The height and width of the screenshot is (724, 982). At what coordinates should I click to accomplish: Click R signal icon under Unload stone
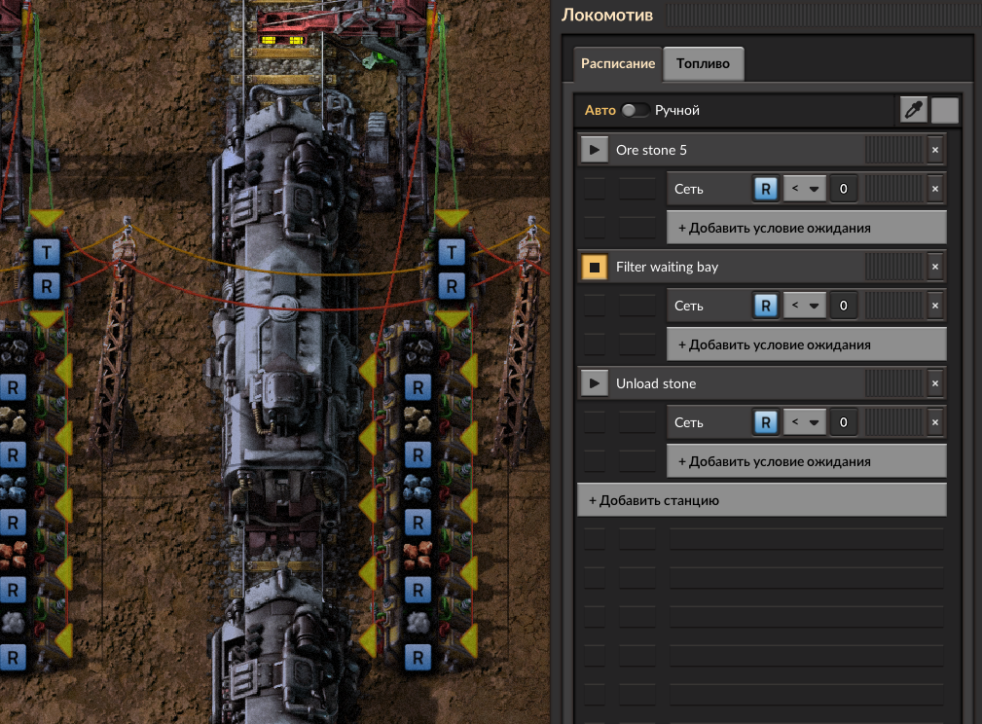pos(766,422)
